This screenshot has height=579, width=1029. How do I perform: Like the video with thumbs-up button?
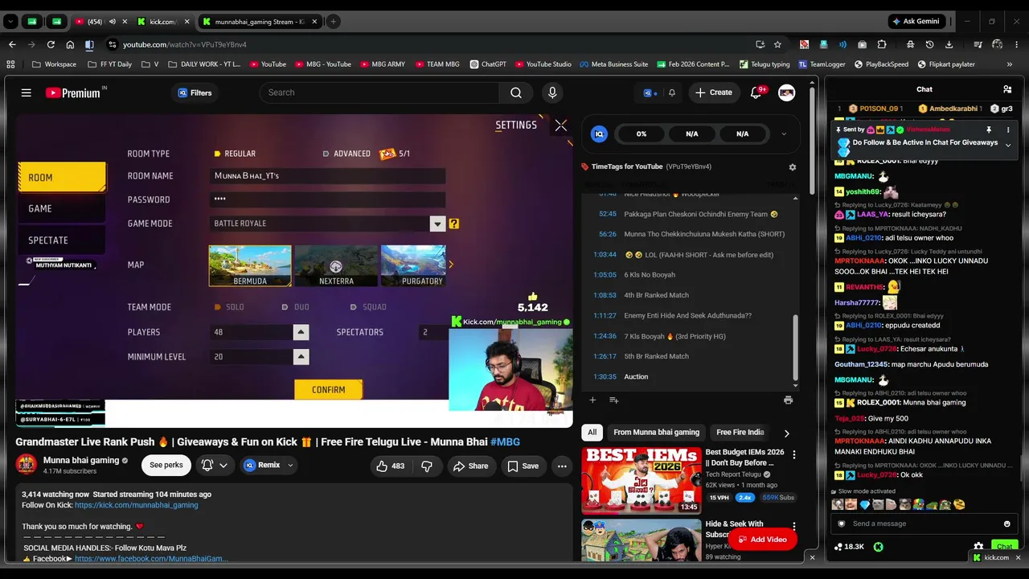(392, 466)
